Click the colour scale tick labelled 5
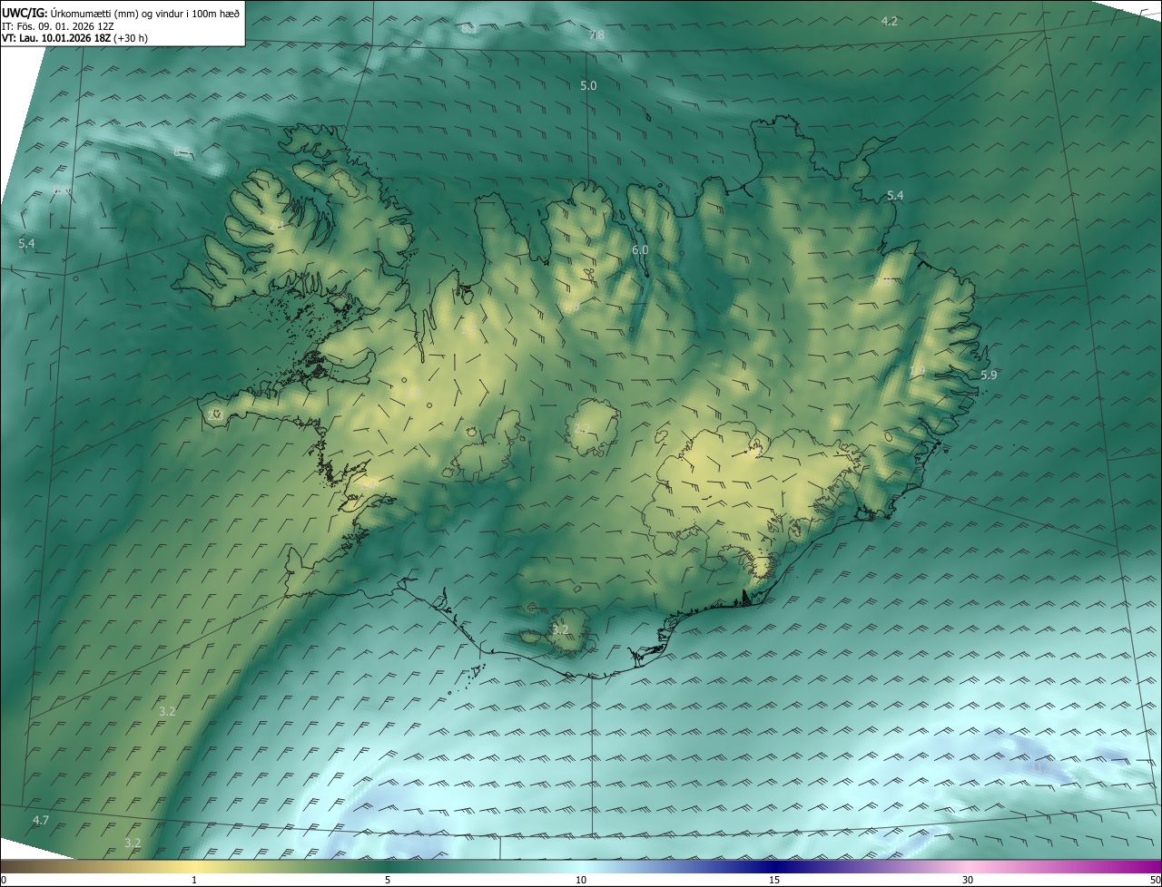This screenshot has width=1162, height=887. 388,880
